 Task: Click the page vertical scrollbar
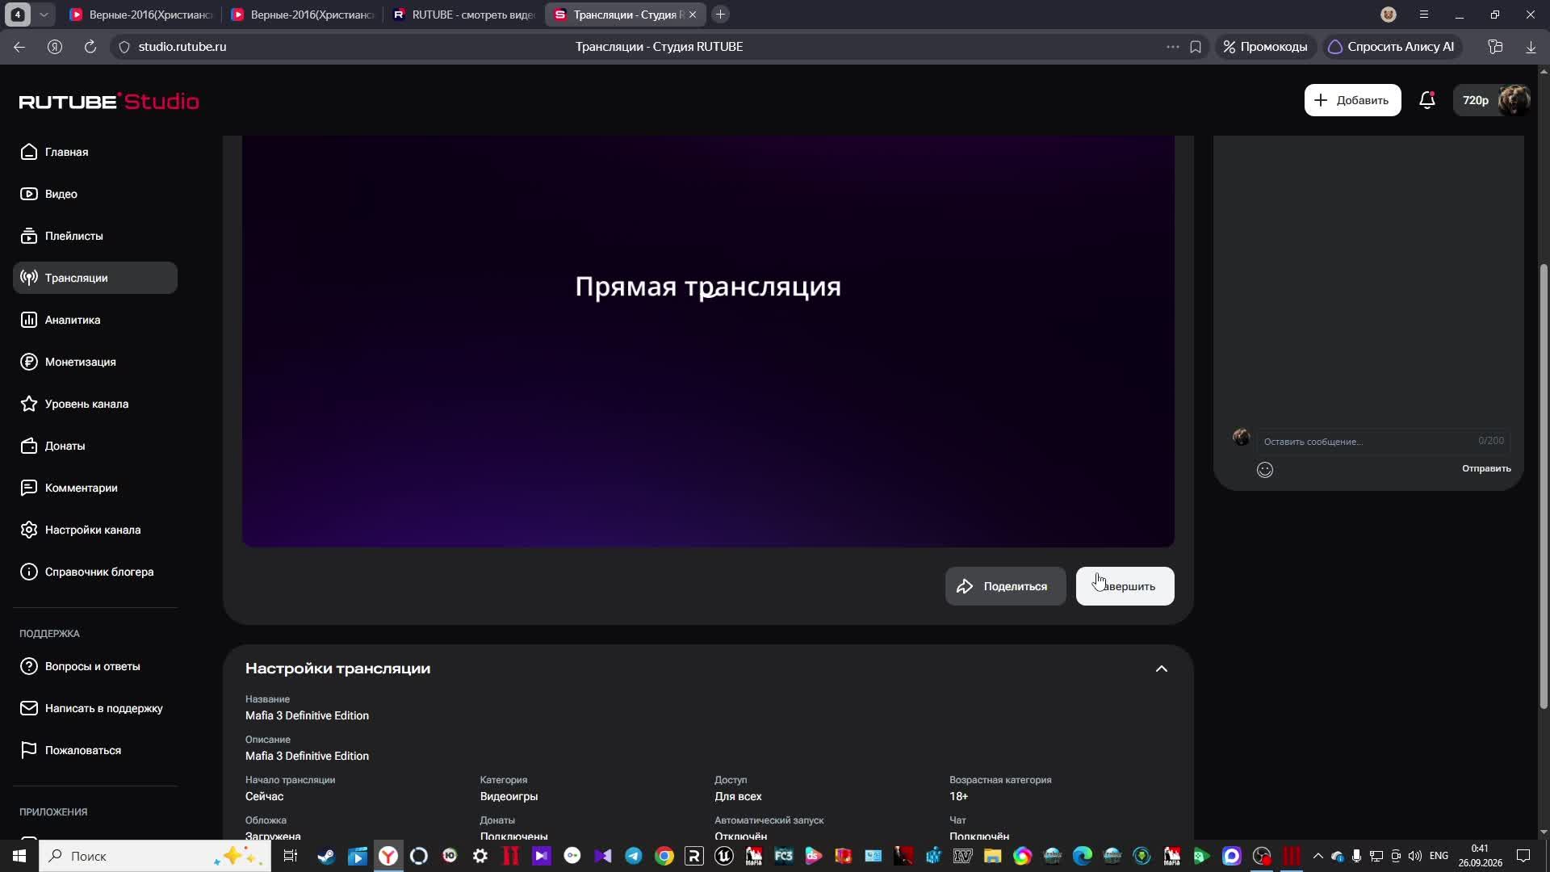tap(1544, 487)
